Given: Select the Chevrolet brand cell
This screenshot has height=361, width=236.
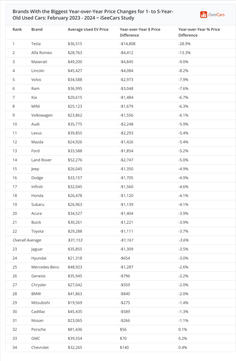Looking at the screenshot, I should (40, 347).
